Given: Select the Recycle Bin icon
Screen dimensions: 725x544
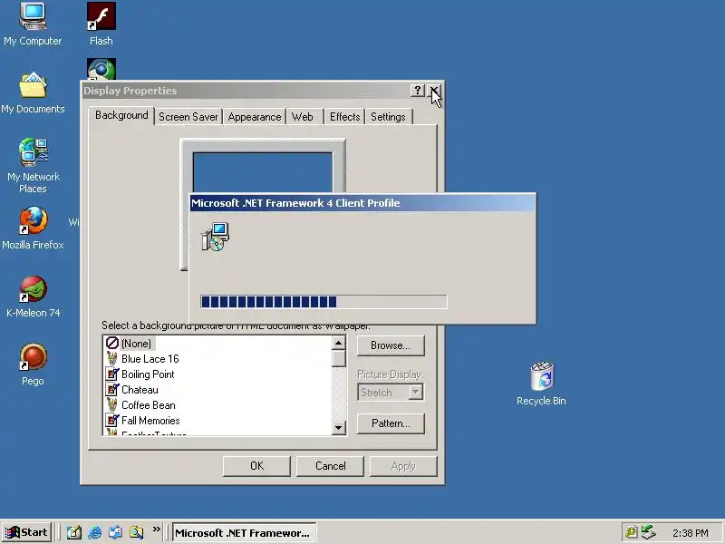Looking at the screenshot, I should (541, 384).
